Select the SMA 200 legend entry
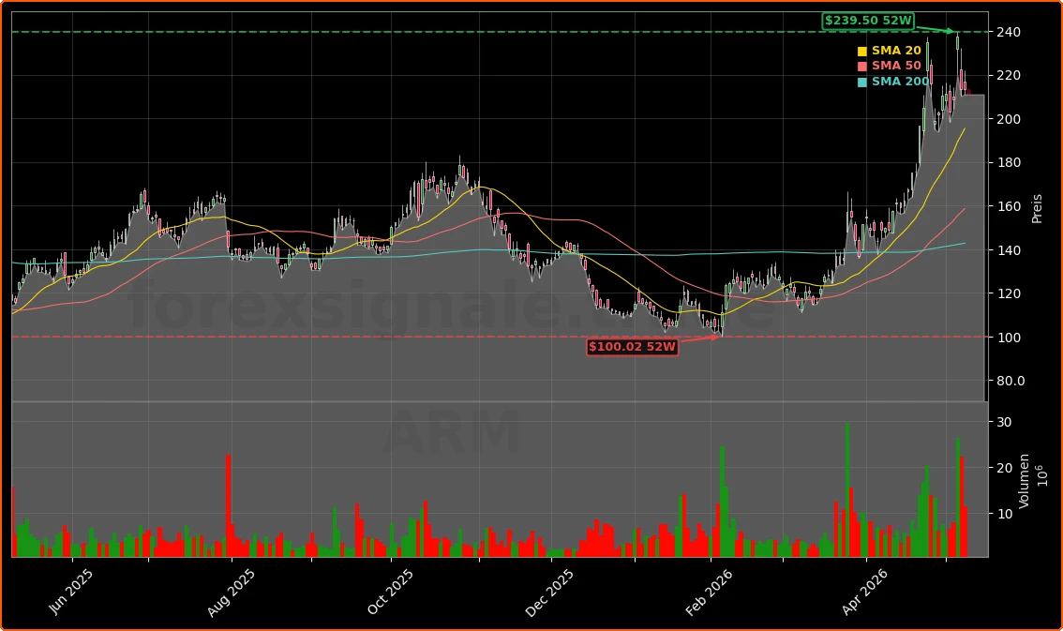This screenshot has width=1063, height=631. [x=892, y=82]
